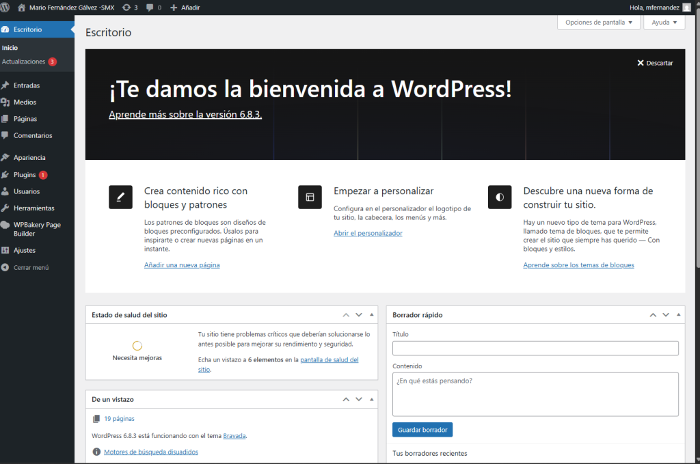
Task: Toggle the Estado de salud del sitio panel
Action: [x=372, y=315]
